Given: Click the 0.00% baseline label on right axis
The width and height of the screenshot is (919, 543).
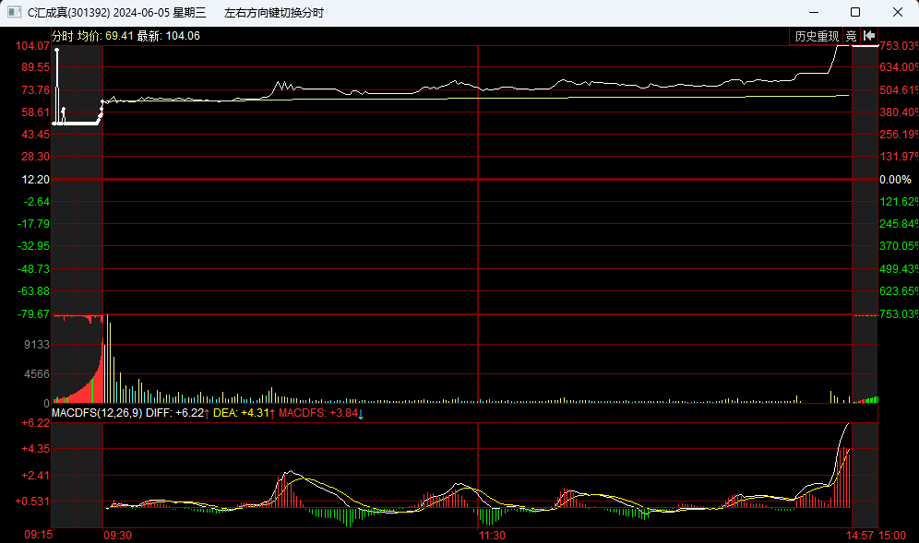Looking at the screenshot, I should [895, 180].
